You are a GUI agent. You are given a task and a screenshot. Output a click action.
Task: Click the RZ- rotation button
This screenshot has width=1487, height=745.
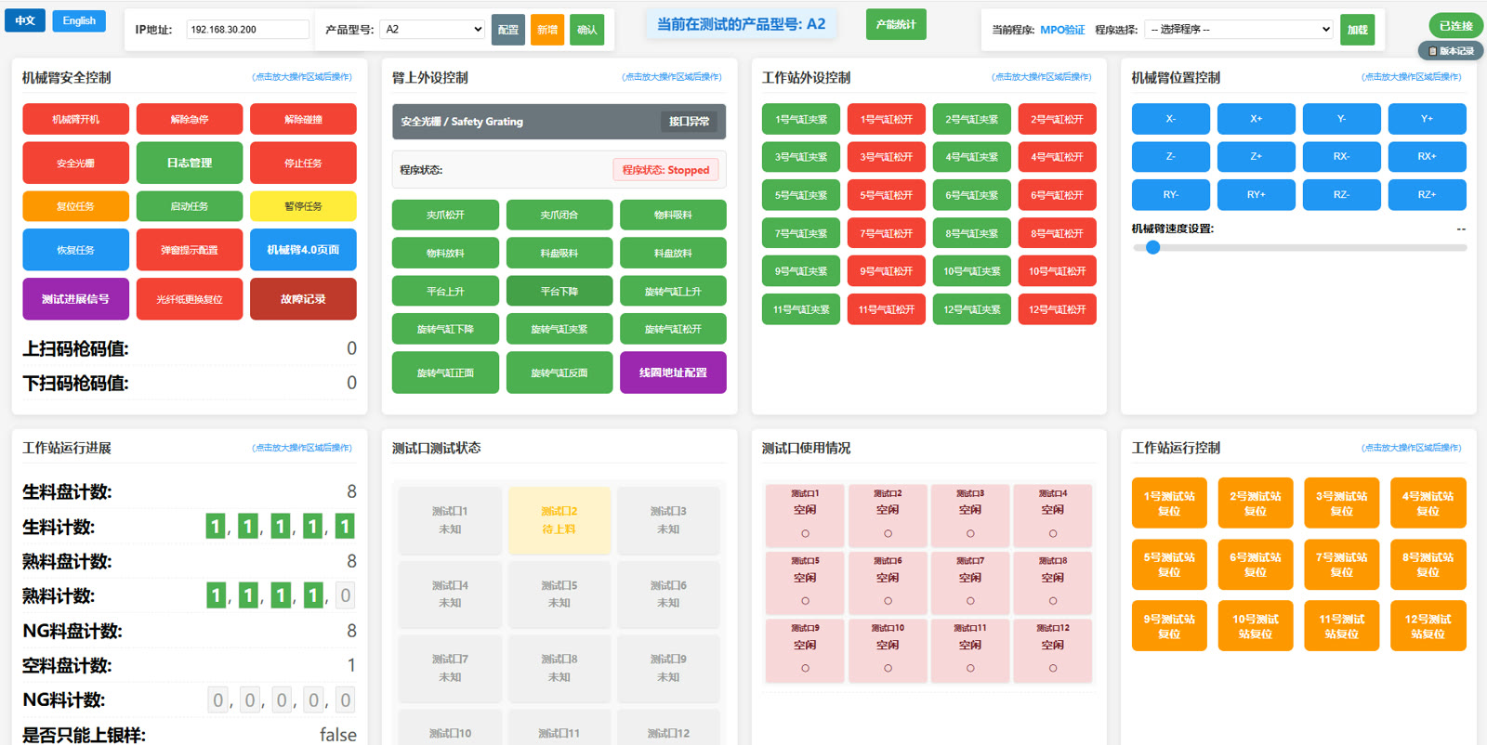1342,195
